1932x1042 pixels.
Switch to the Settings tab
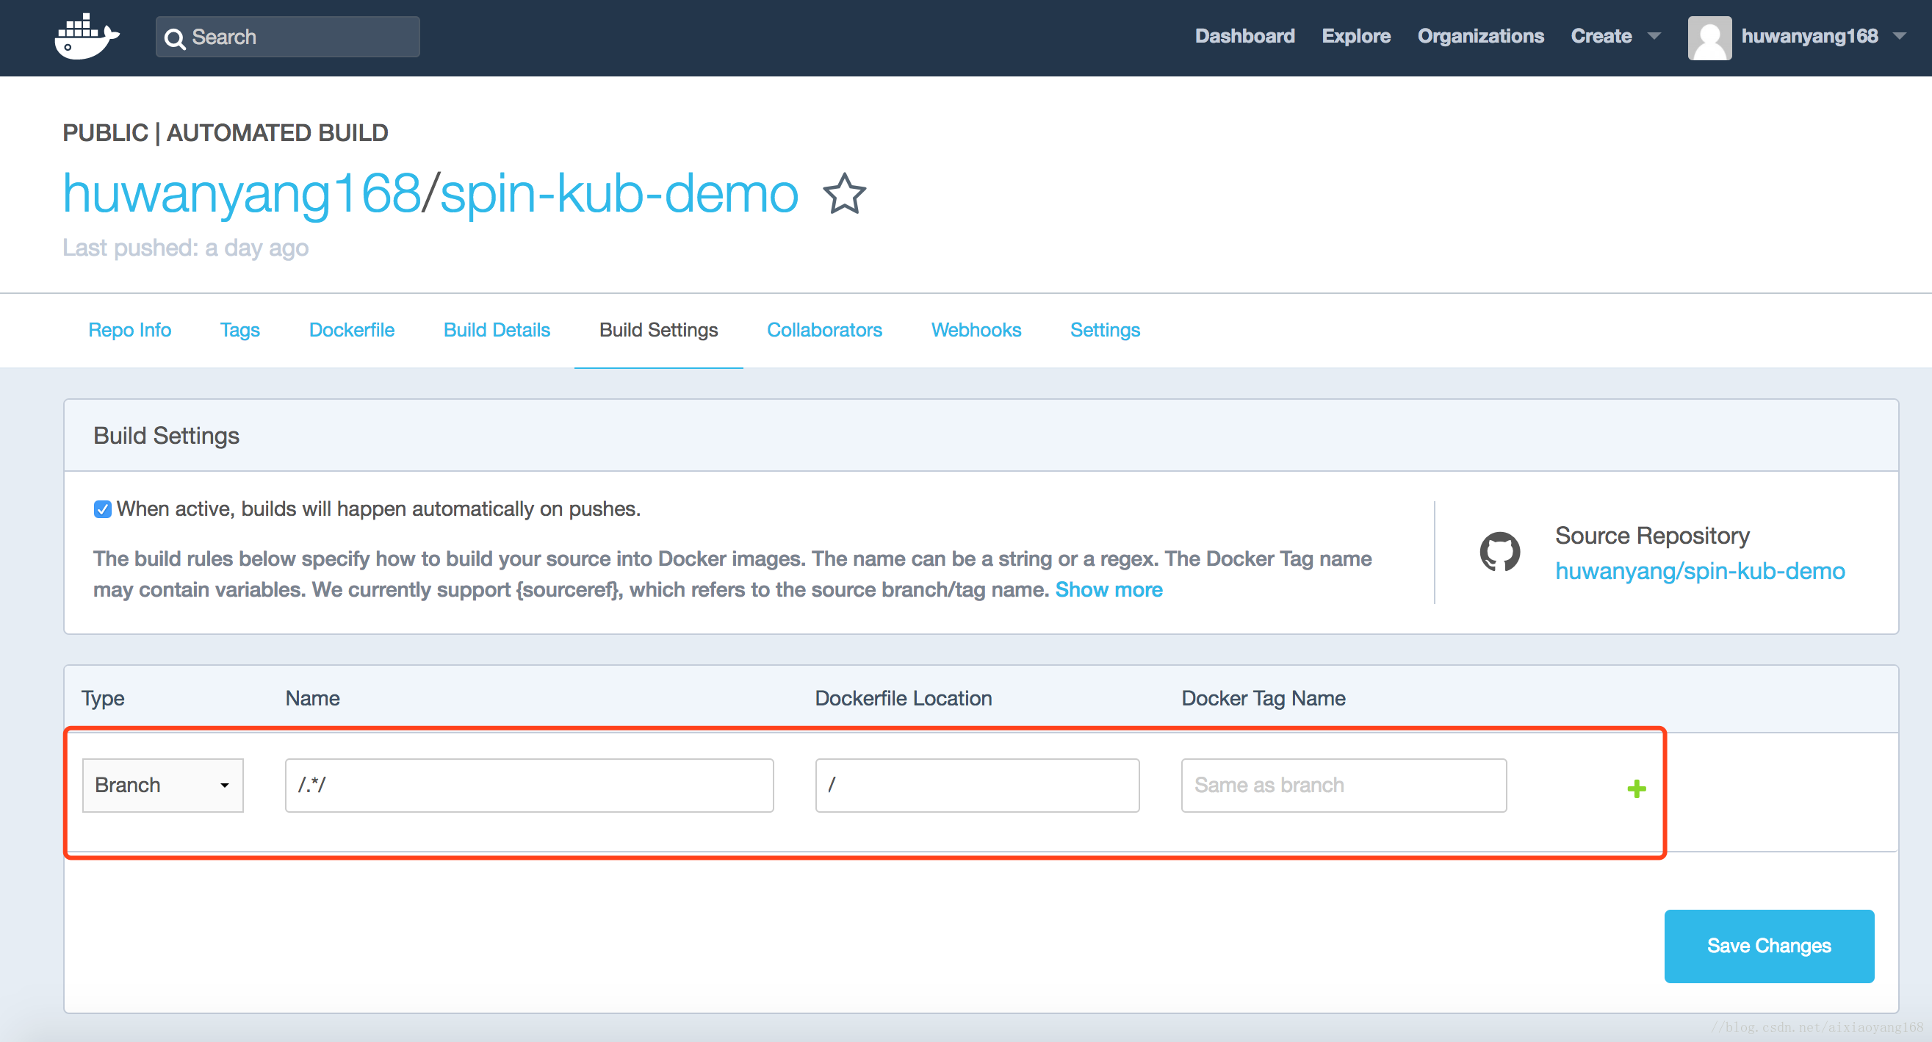1105,330
